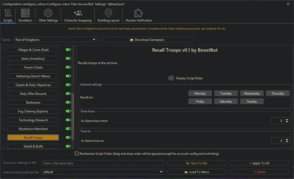Click the Download Gamepack button
Viewport: 294px width, 179px height.
(x=147, y=40)
